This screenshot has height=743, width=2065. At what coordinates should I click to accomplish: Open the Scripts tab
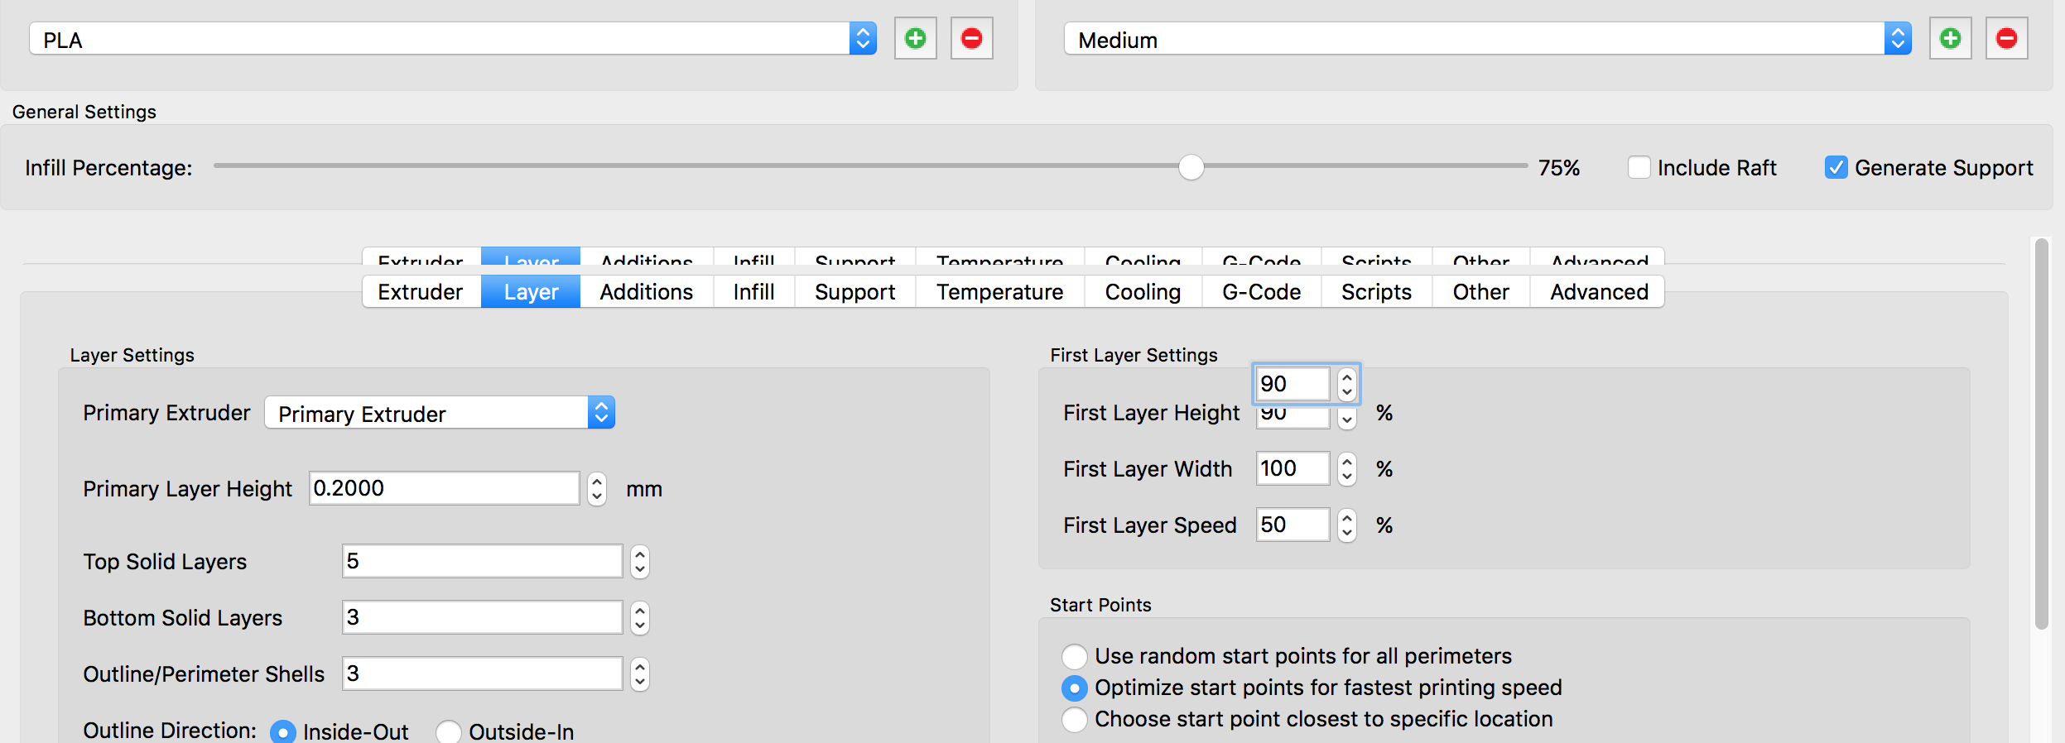coord(1377,292)
